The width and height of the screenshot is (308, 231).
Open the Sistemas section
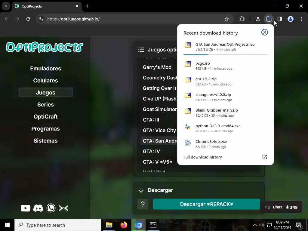46,141
